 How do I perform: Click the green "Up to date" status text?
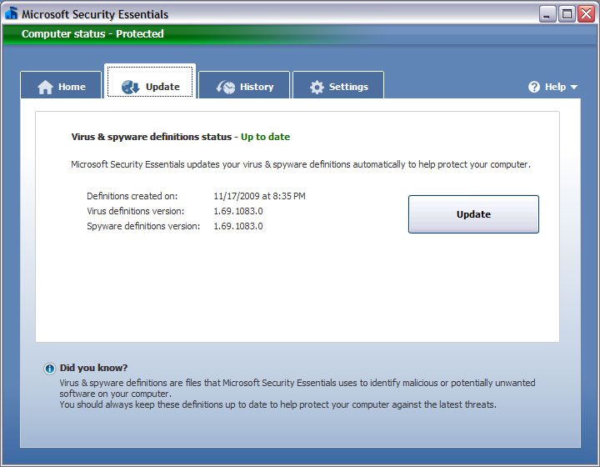pos(265,137)
